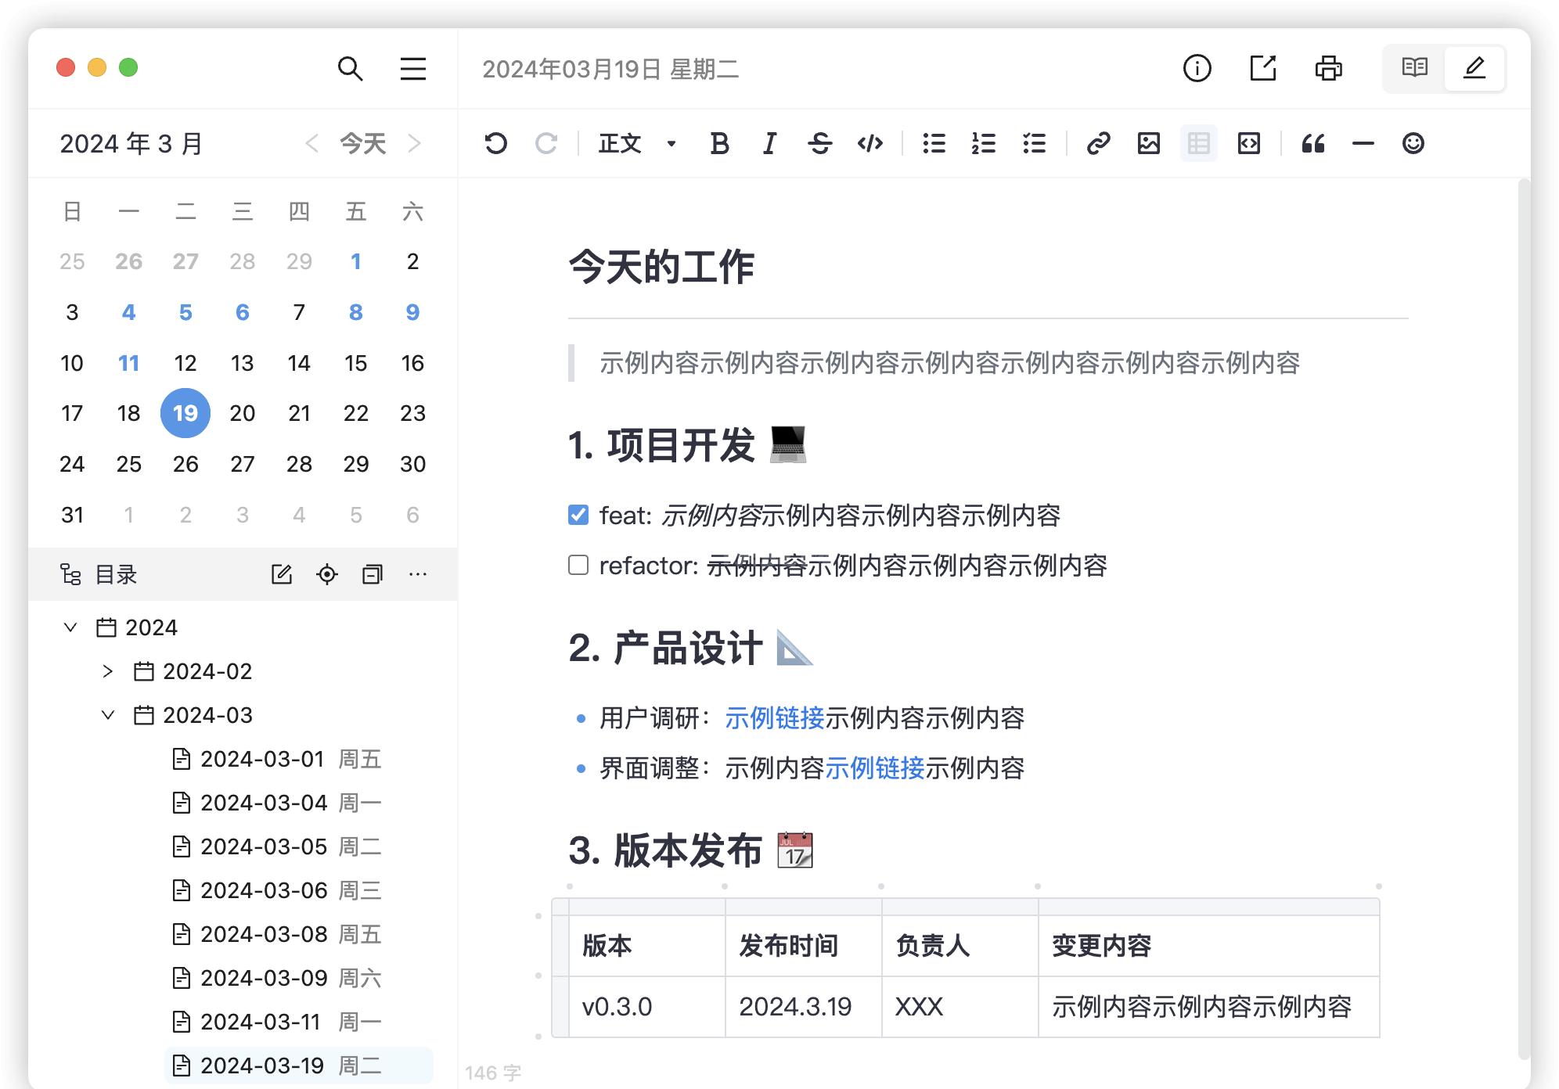This screenshot has width=1559, height=1089.
Task: Insert a code block
Action: 1249,143
